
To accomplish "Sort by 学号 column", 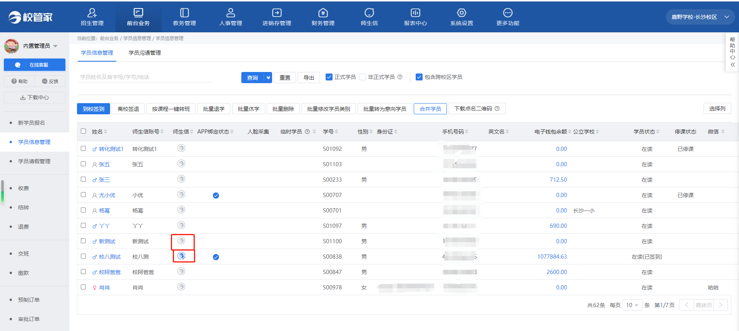I will click(336, 132).
